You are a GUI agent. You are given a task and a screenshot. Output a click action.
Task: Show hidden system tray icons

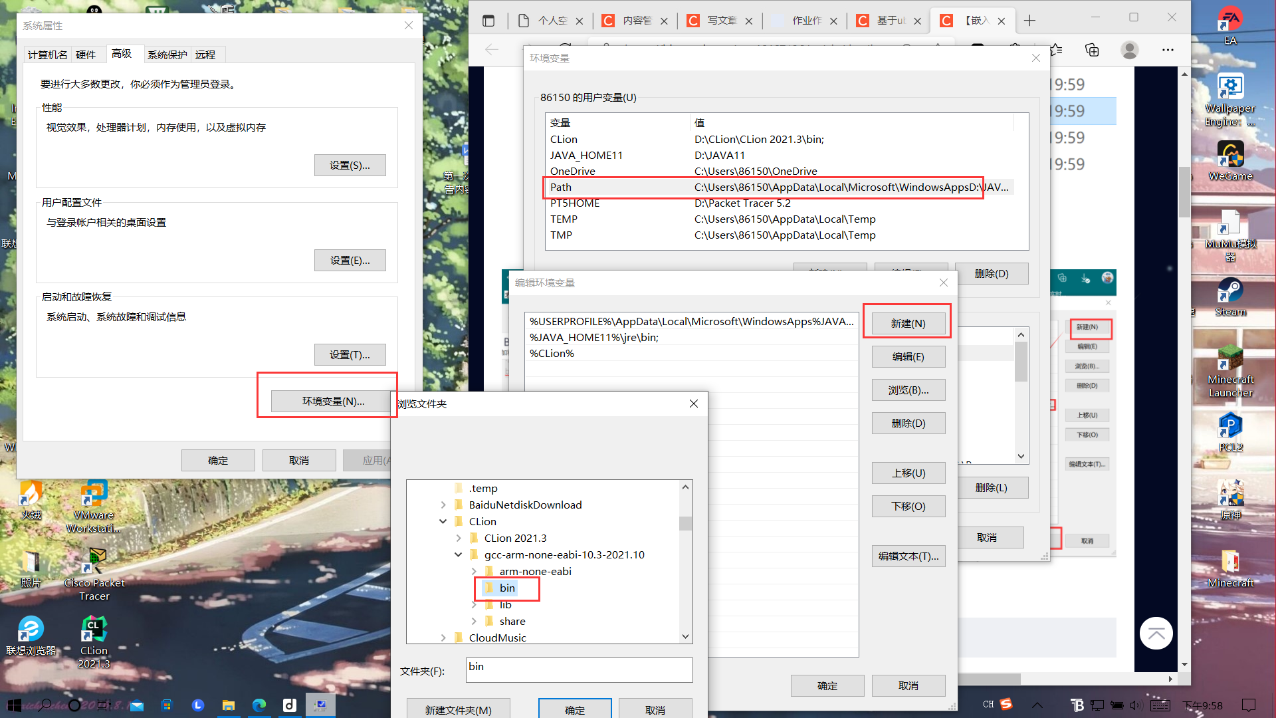[x=1037, y=705]
